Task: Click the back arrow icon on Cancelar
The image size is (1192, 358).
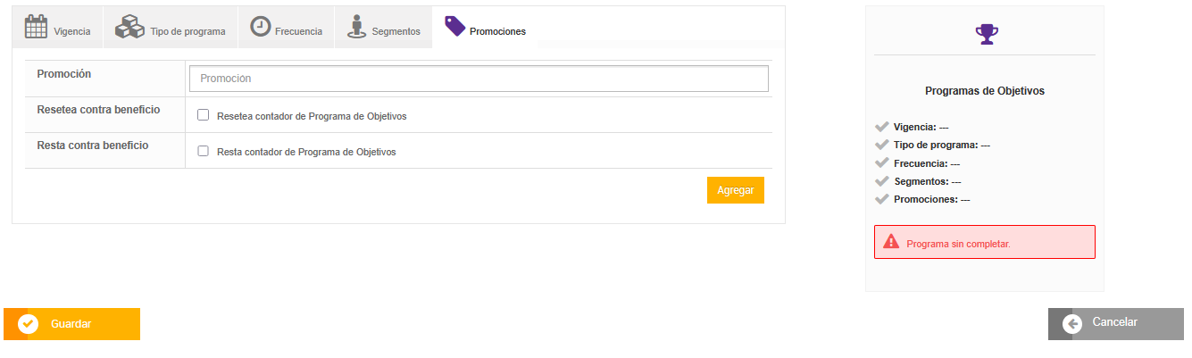Action: pos(1073,324)
